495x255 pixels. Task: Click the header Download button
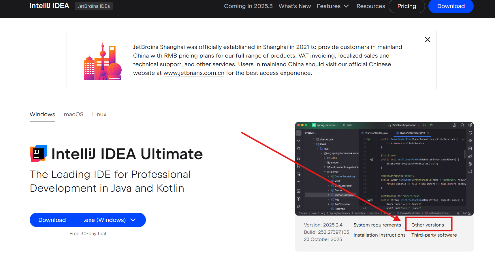coord(451,6)
